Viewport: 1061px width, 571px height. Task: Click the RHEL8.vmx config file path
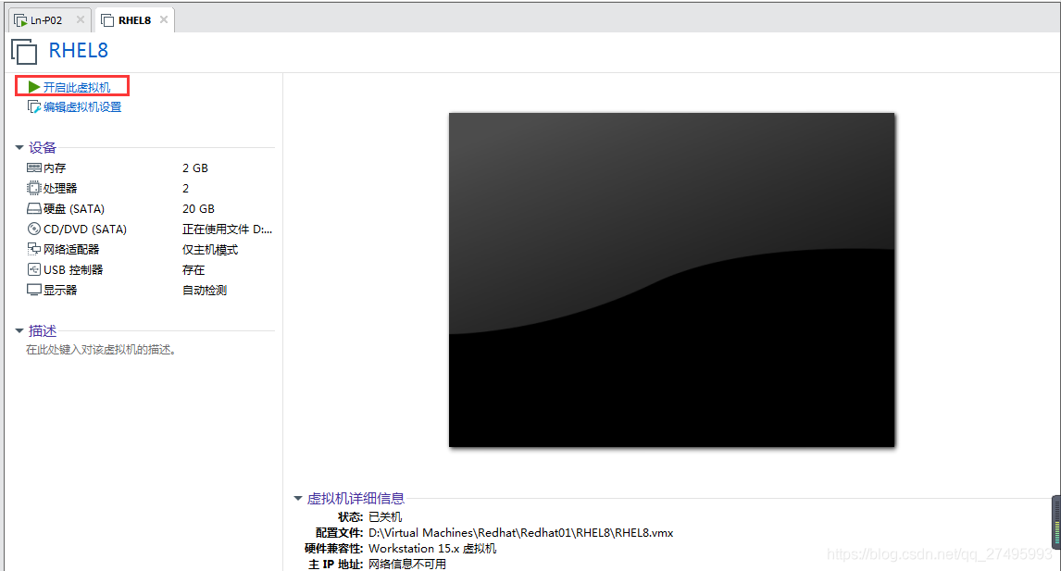(x=521, y=532)
